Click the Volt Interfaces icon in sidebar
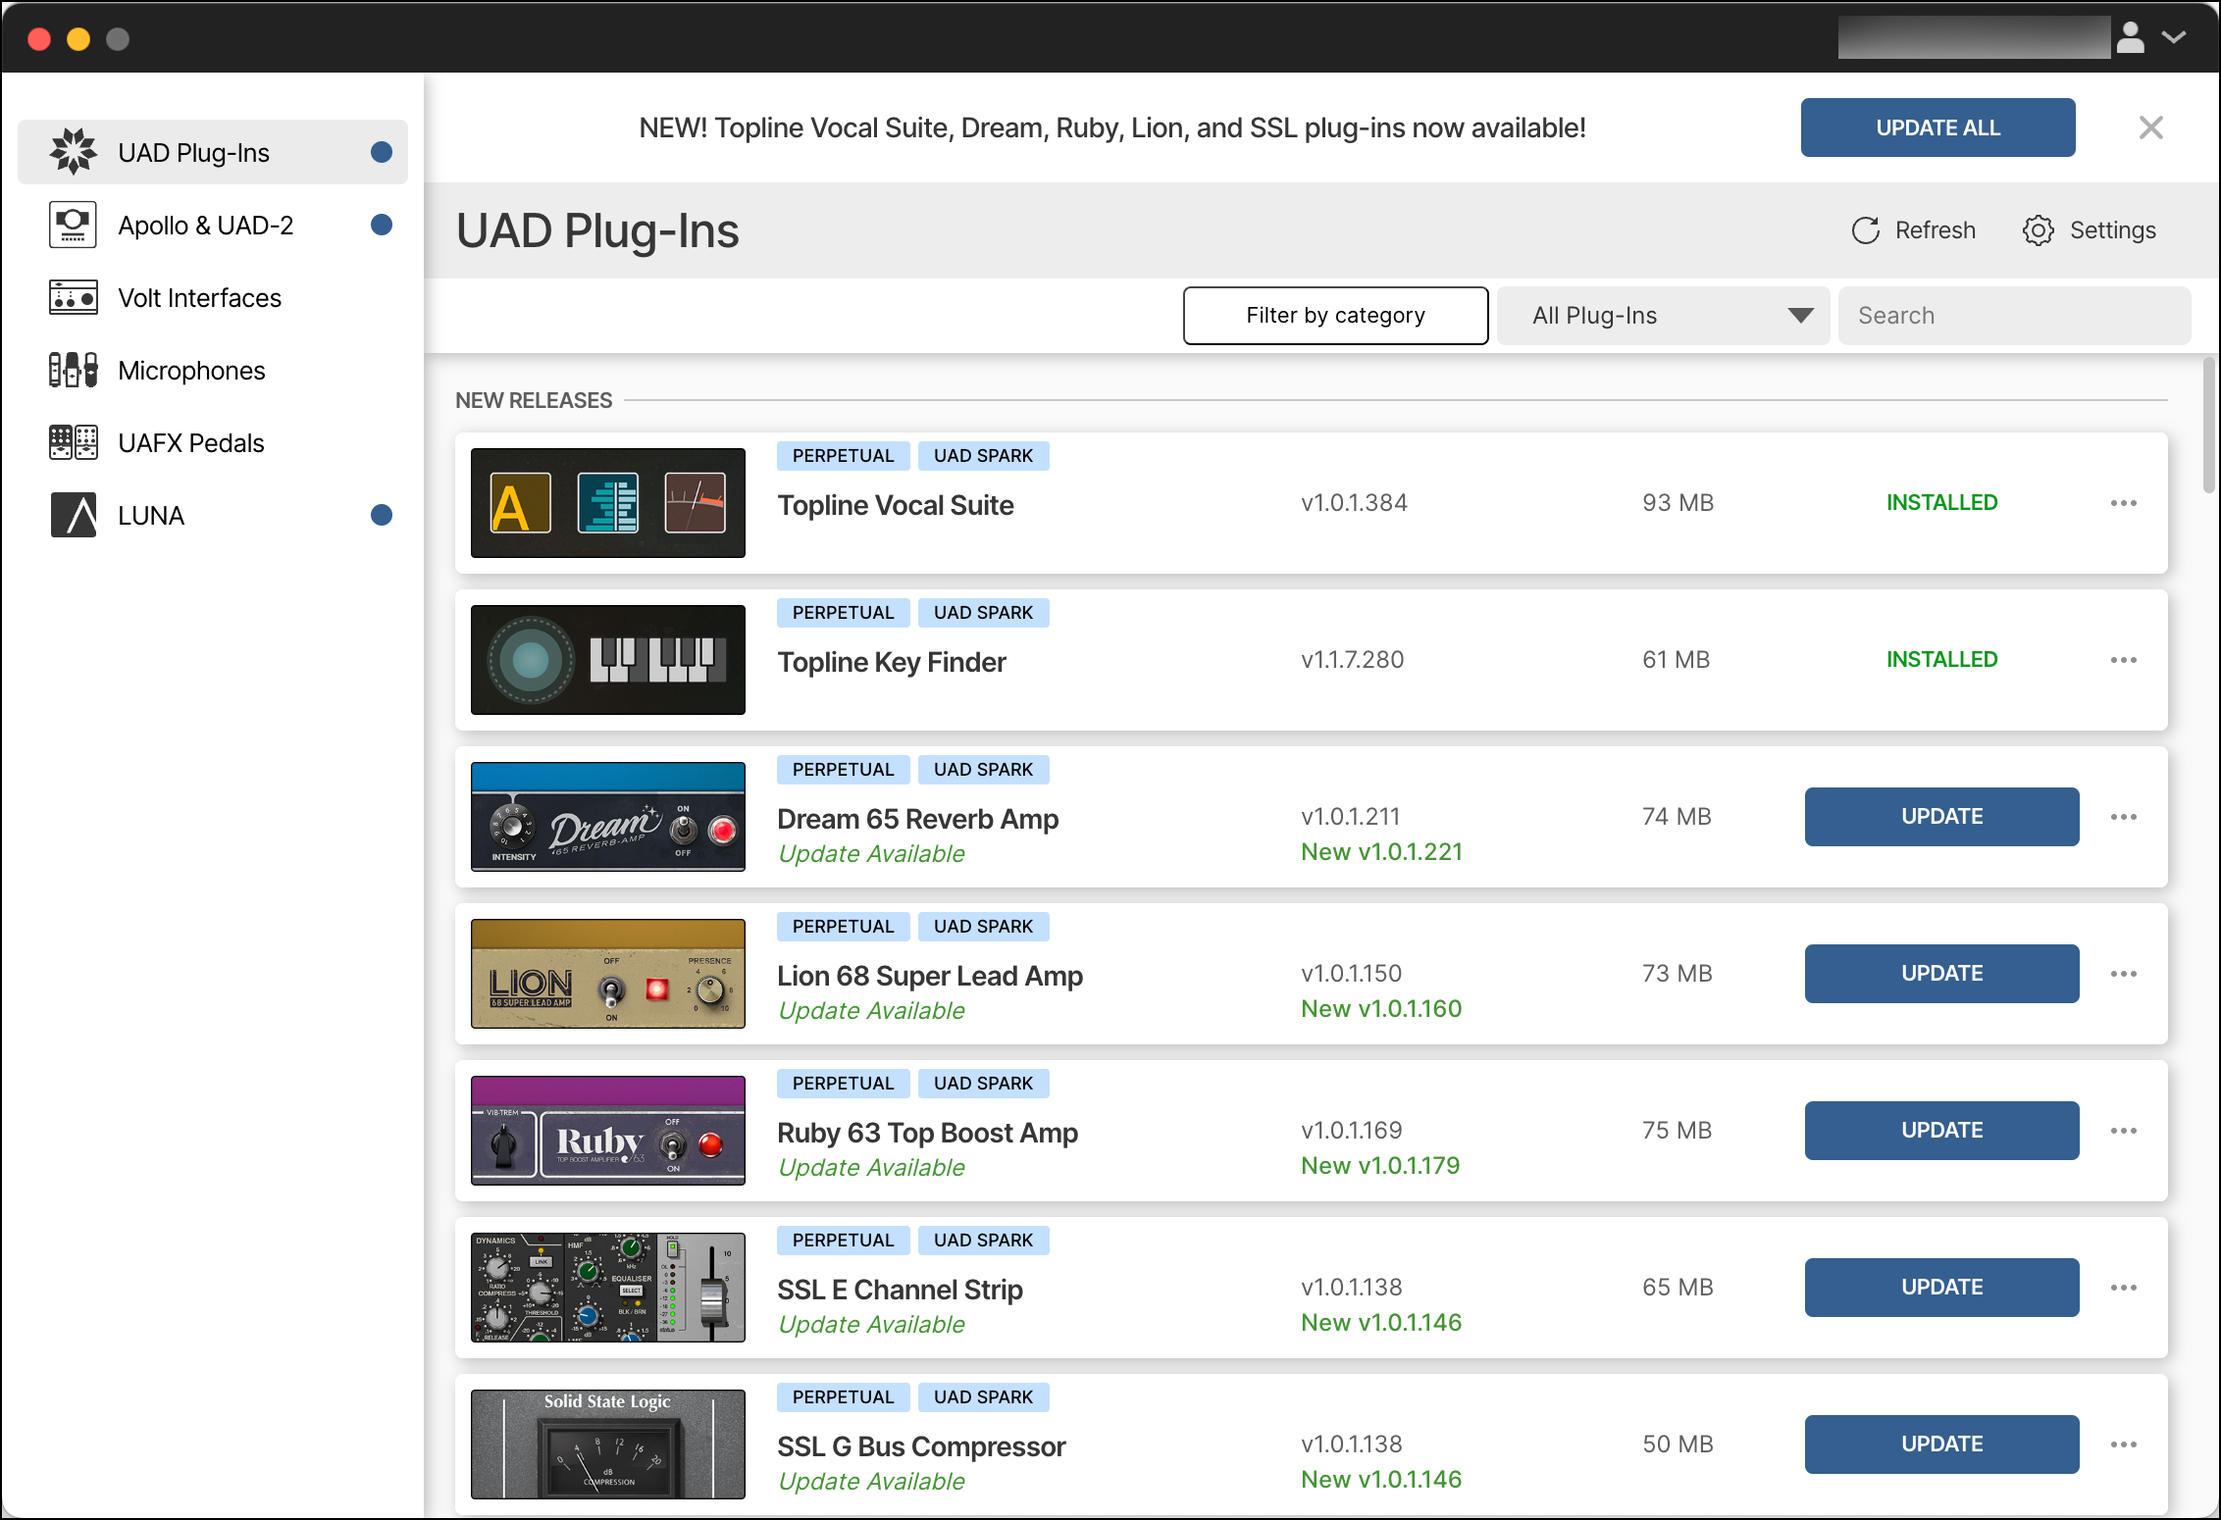The height and width of the screenshot is (1520, 2221). pyautogui.click(x=74, y=297)
